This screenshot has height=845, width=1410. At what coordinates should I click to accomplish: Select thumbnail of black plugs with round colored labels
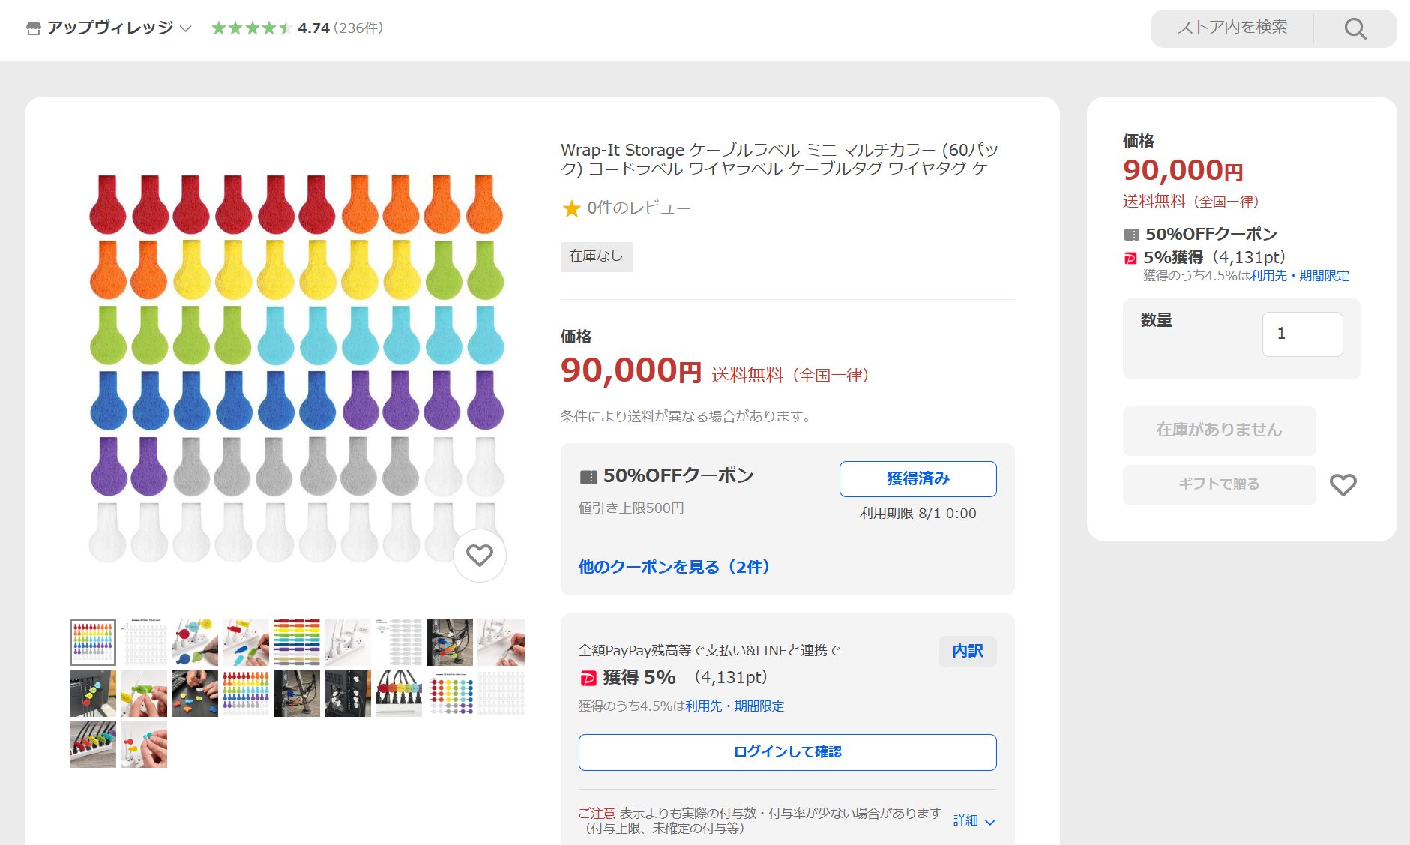click(x=399, y=694)
